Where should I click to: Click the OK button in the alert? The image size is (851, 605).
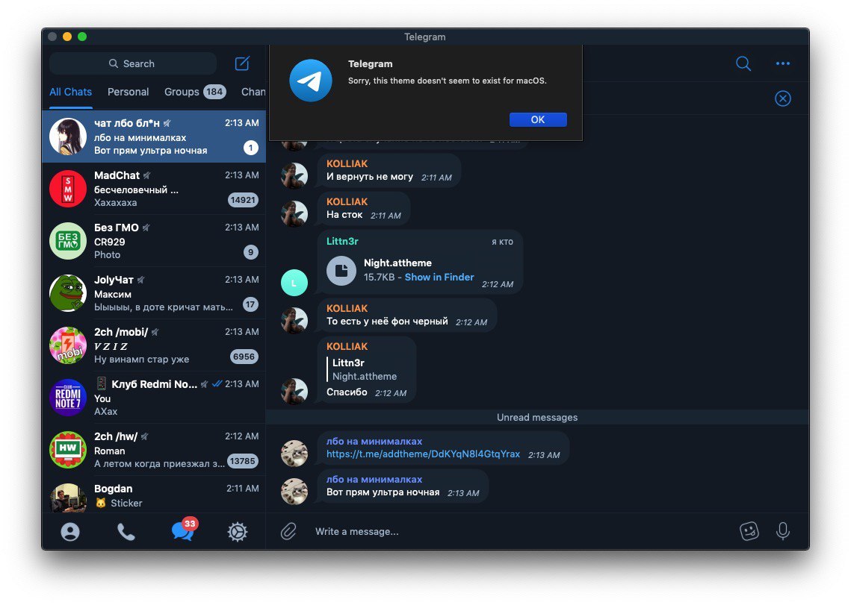point(538,119)
